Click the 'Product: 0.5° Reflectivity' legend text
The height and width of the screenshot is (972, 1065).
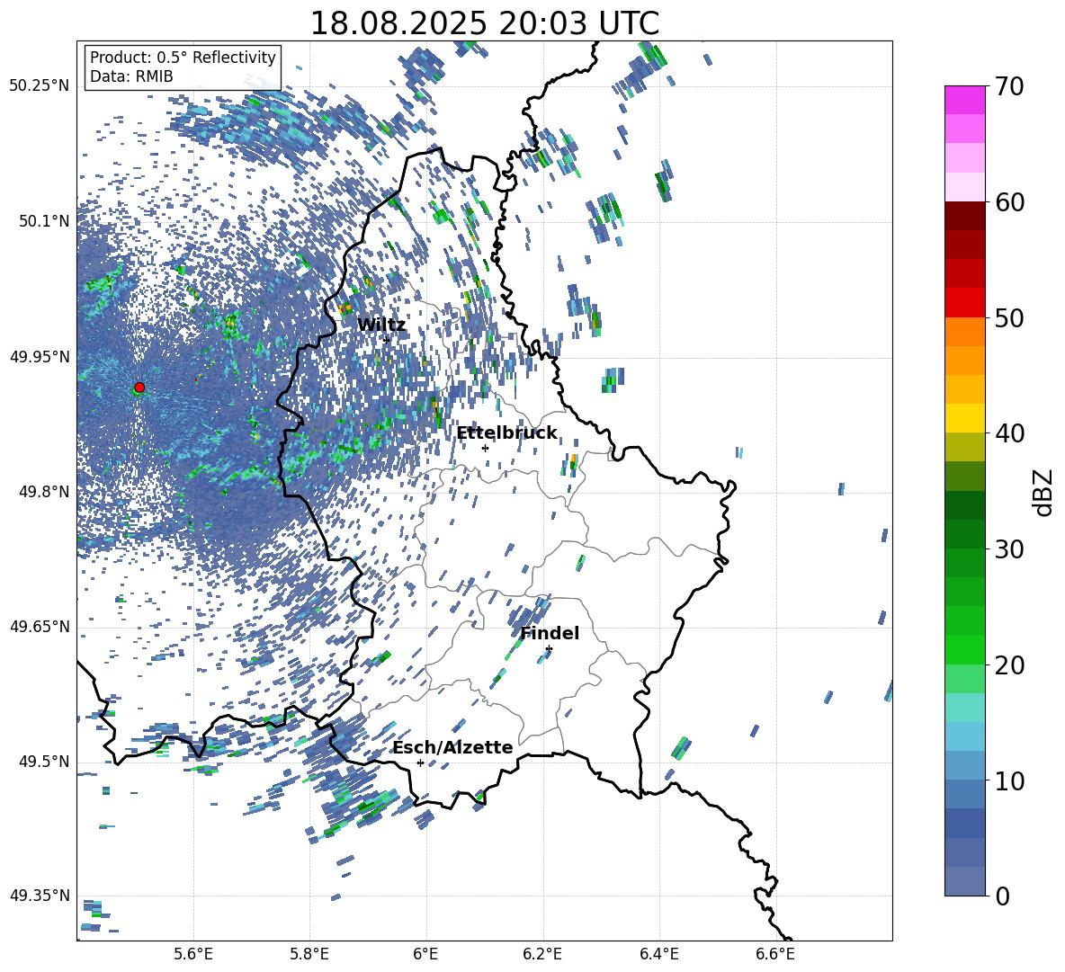coord(183,57)
